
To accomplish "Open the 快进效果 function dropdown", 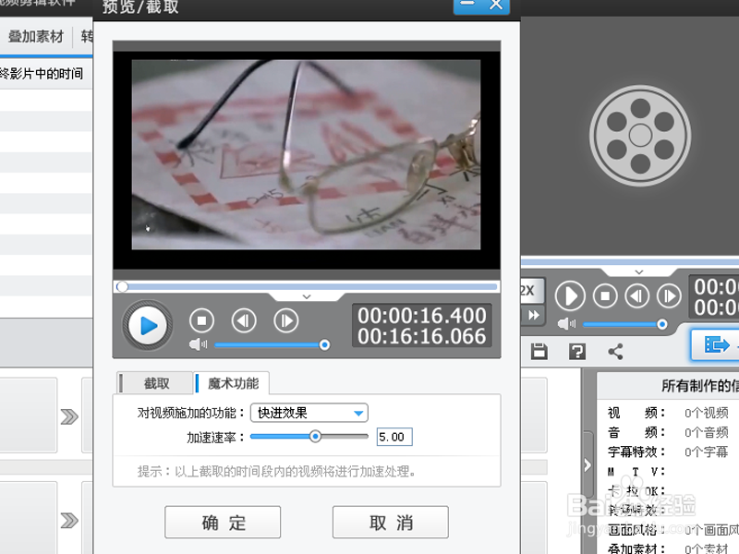I will pos(309,413).
